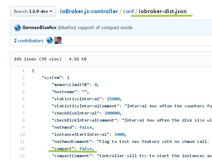Screen dimensions: 212x160
Task: Click the iobroker-dist.json file name
Action: [x=163, y=11]
